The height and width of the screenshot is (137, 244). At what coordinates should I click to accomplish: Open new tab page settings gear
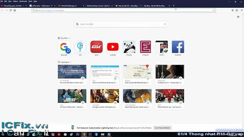pos(238,17)
